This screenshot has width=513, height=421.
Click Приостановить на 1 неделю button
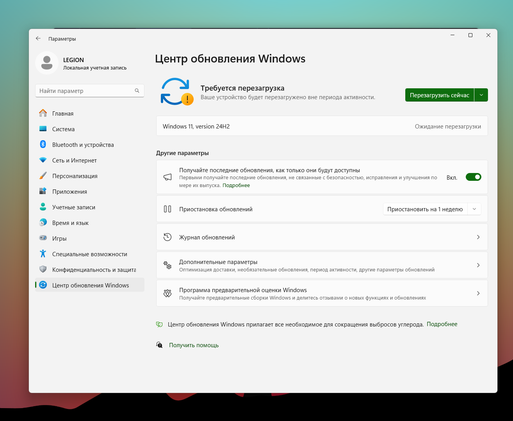425,209
